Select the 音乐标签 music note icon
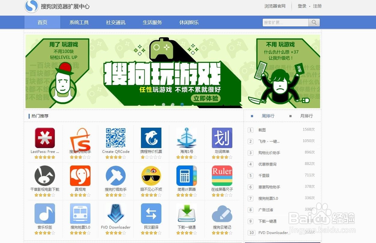The width and height of the screenshot is (376, 243). pos(45,214)
